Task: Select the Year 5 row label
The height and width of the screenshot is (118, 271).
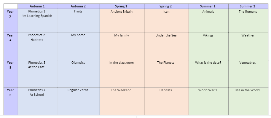Action: click(x=11, y=74)
